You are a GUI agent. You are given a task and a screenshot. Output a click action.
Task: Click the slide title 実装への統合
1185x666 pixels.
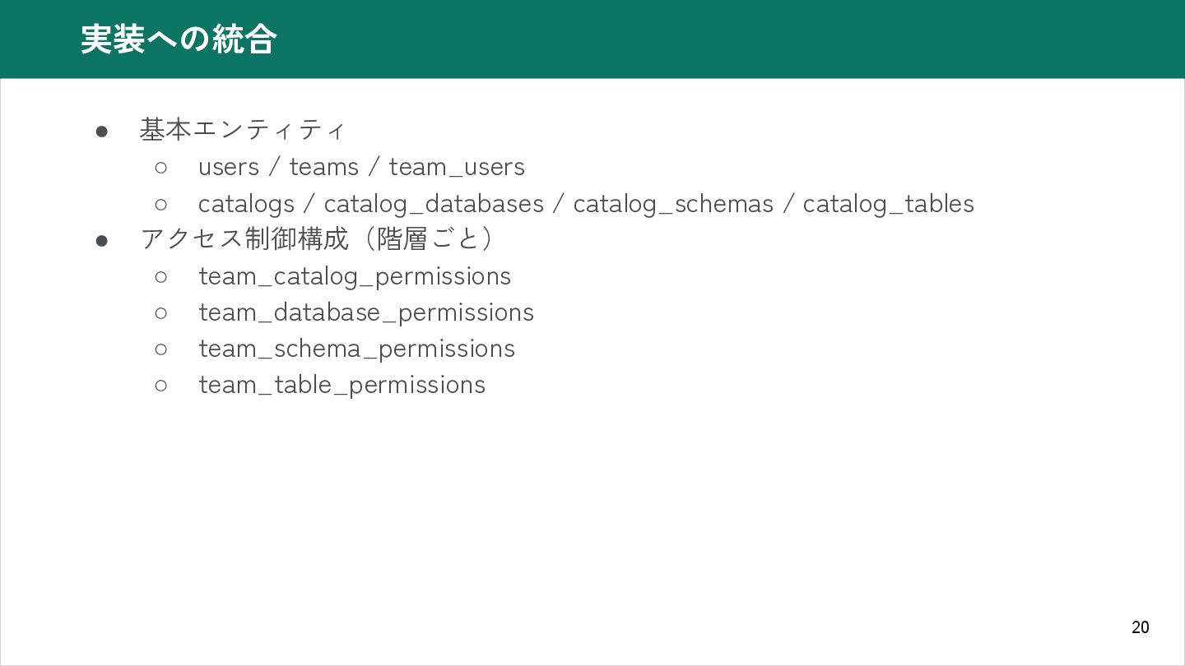click(x=179, y=39)
